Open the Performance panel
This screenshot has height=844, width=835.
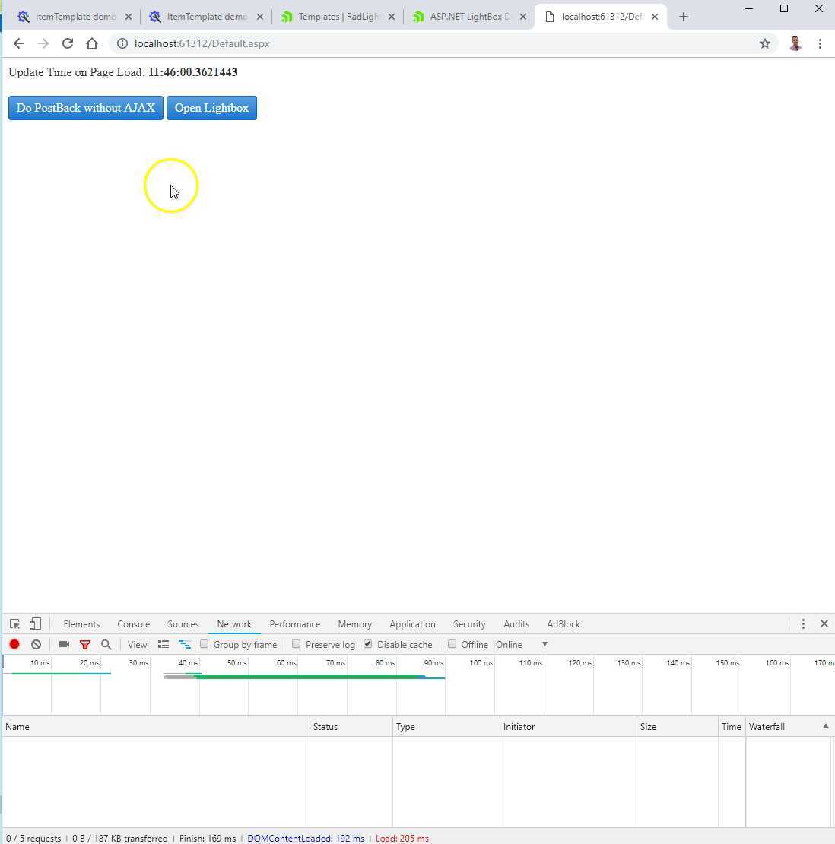pyautogui.click(x=294, y=623)
